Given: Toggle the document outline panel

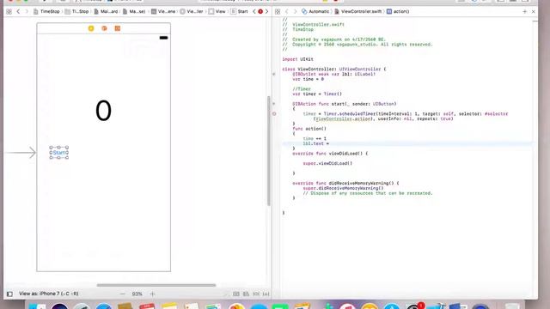Looking at the screenshot, I should (9, 294).
